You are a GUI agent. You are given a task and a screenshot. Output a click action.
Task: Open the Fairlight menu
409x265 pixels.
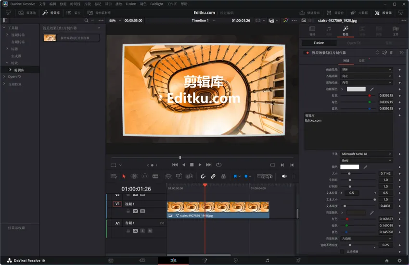156,4
